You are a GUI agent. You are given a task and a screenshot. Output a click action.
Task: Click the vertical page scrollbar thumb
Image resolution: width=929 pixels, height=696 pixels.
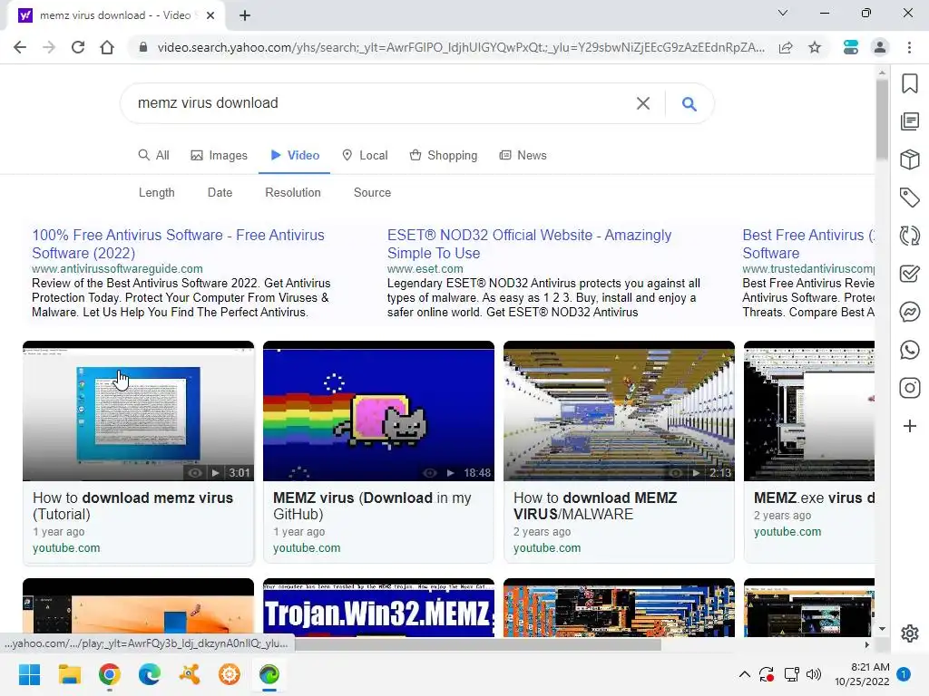[882, 119]
